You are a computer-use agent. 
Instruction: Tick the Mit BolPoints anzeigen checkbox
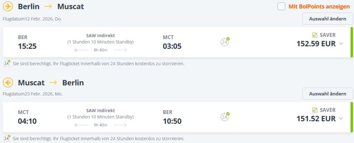pos(281,7)
